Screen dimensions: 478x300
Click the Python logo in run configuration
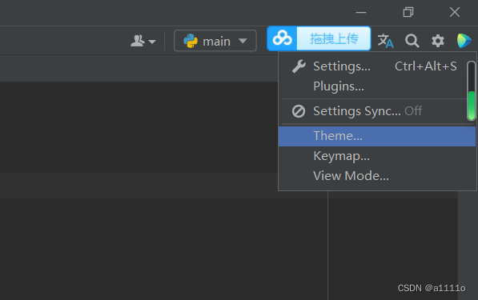coord(191,41)
